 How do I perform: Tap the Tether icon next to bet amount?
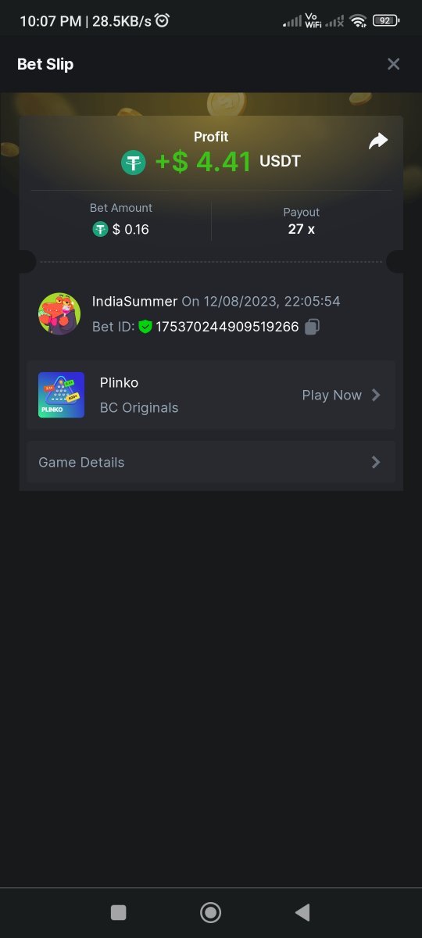[x=100, y=229]
